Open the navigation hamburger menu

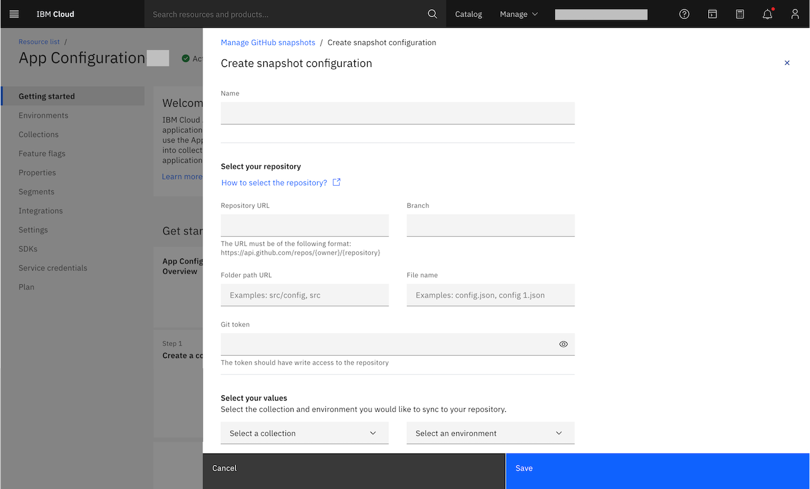[14, 13]
